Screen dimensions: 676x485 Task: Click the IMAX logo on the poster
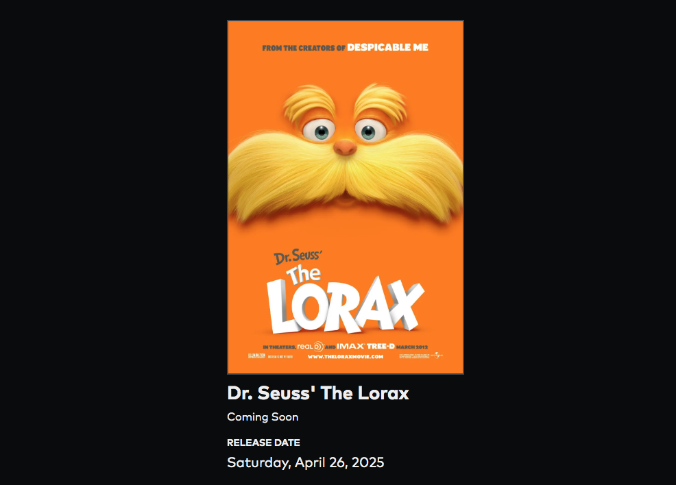tap(350, 346)
